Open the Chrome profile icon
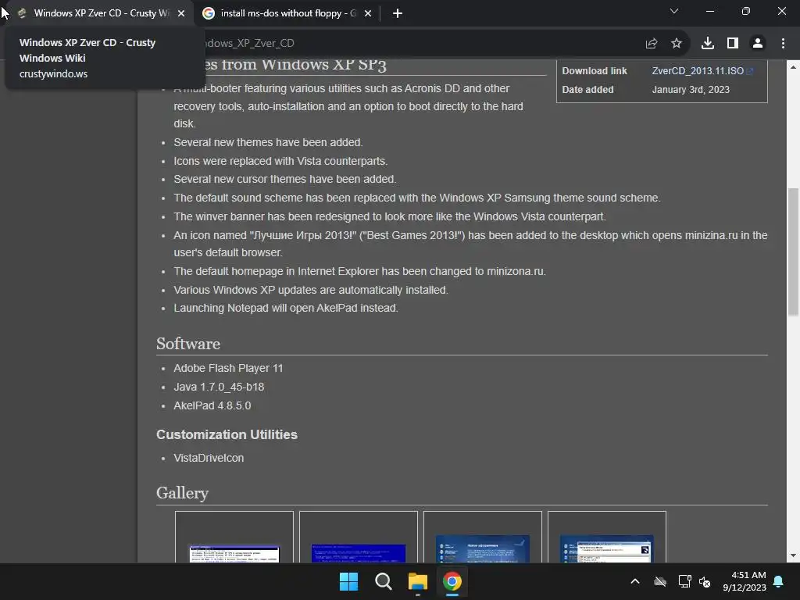This screenshot has width=800, height=600. (x=758, y=44)
